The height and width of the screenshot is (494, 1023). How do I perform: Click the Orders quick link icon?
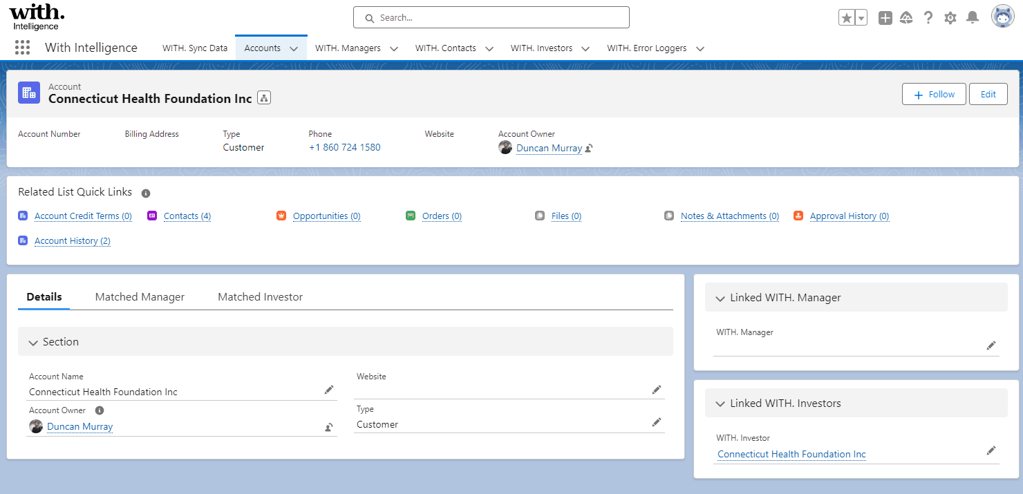(411, 216)
